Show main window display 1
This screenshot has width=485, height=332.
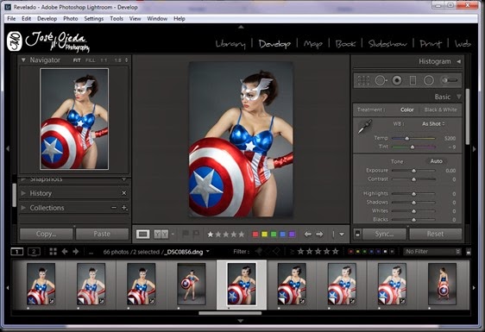[x=16, y=252]
